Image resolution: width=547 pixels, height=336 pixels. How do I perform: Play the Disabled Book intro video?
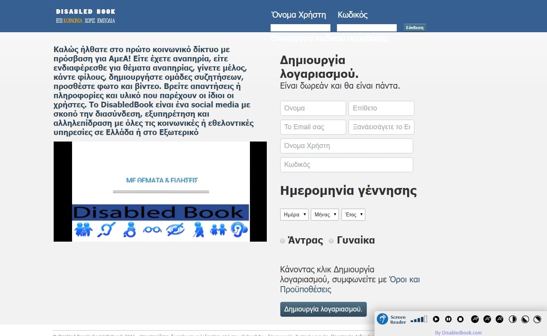click(160, 191)
